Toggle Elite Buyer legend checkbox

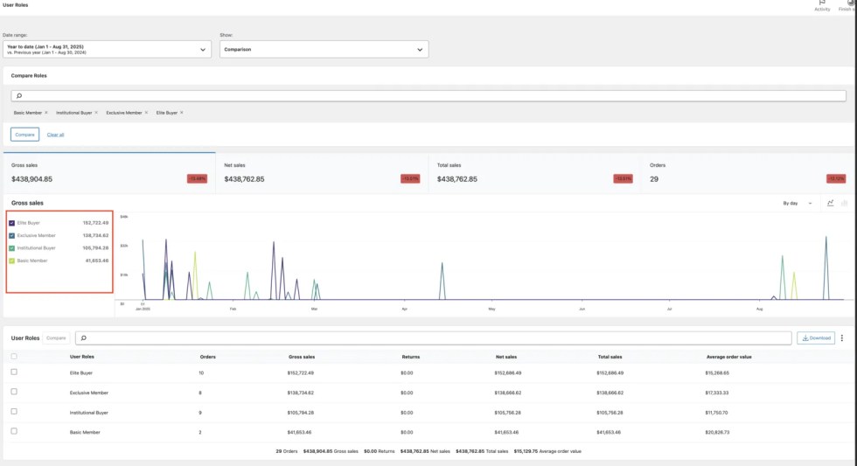point(11,223)
